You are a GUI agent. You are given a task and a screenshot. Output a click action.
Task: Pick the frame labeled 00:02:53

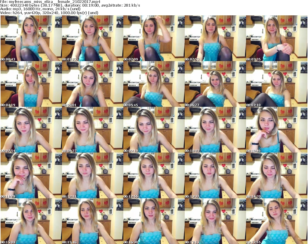pos(215,38)
